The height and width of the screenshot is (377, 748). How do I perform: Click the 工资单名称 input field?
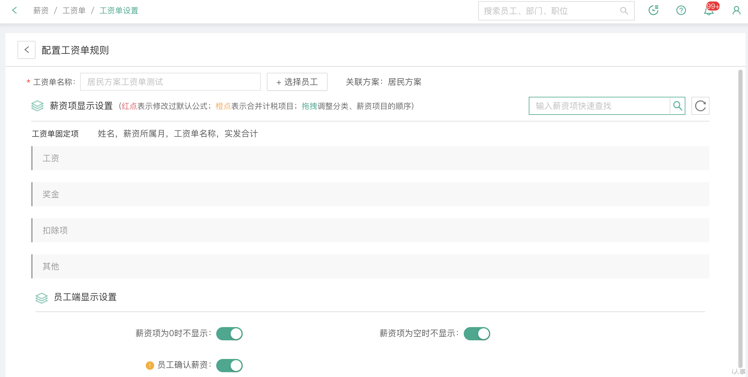click(x=170, y=82)
